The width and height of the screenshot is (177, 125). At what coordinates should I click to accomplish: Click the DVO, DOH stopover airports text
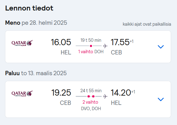(x=91, y=109)
